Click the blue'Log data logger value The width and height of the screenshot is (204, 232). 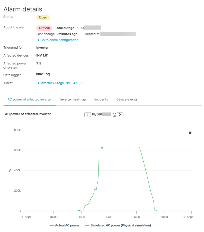[x=43, y=74]
